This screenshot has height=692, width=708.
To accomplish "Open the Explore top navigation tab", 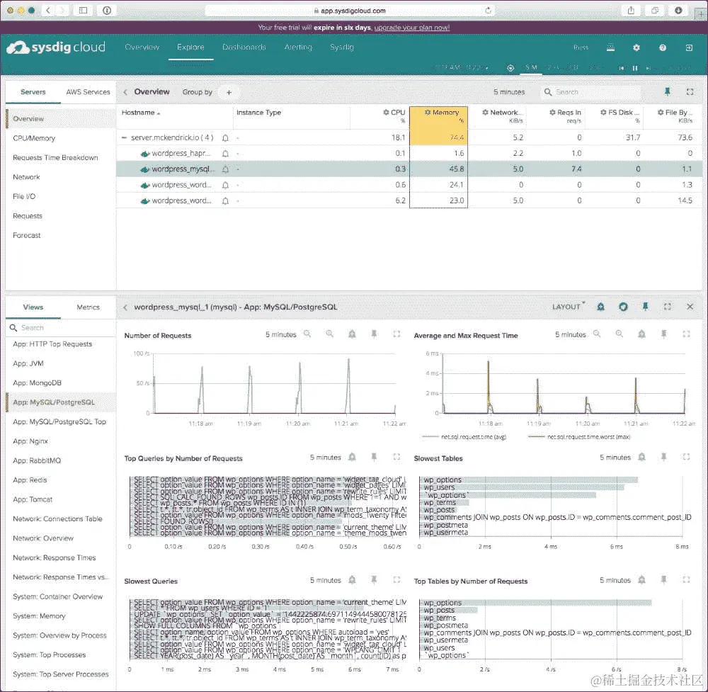I will click(x=190, y=47).
